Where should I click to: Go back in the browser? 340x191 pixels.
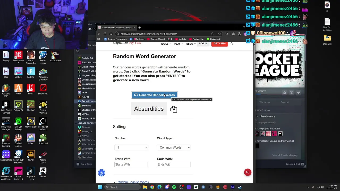pos(99,34)
